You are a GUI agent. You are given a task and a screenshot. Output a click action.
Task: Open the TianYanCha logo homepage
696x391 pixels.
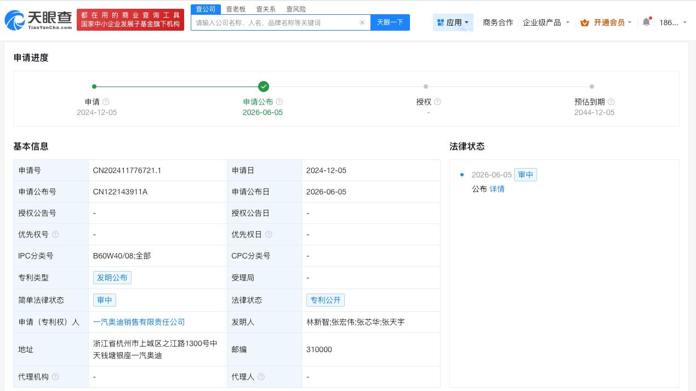38,20
